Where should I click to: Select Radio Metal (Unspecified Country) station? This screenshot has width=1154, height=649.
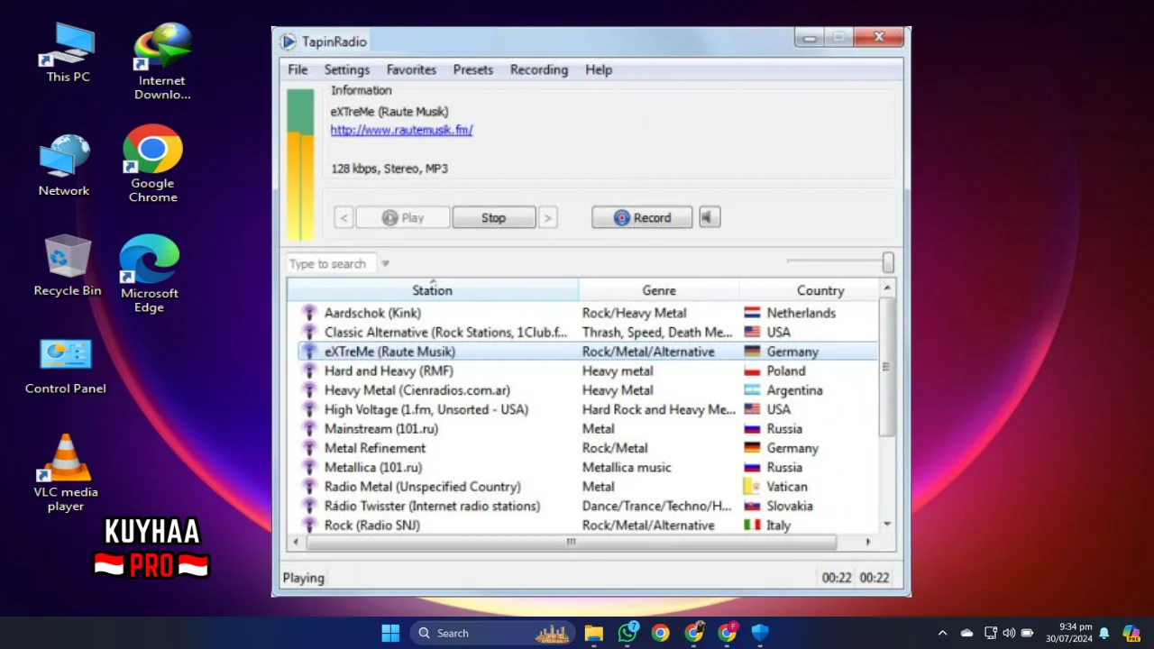coord(423,487)
